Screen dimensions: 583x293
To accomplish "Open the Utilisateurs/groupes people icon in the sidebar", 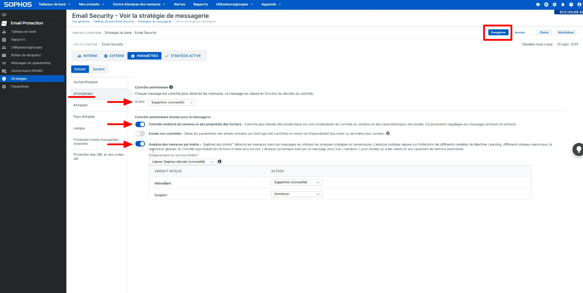I will (4, 47).
